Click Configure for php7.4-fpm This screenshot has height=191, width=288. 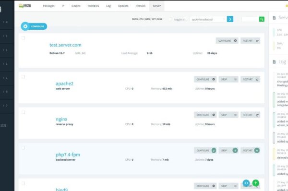(x=205, y=150)
